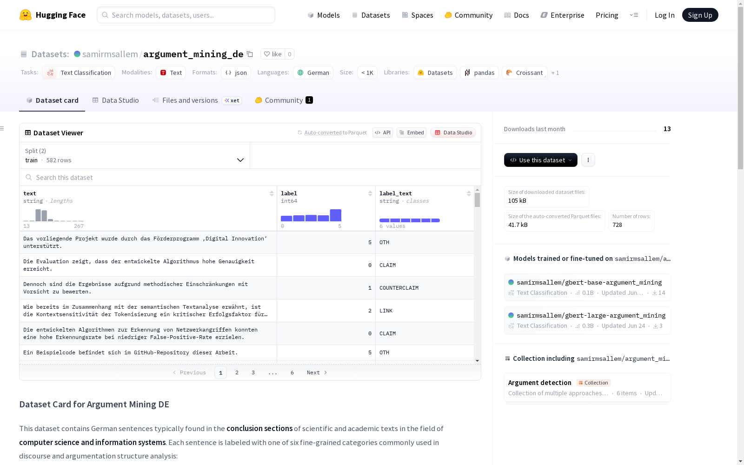
Task: Click the xet badge on Files tab
Action: click(232, 100)
